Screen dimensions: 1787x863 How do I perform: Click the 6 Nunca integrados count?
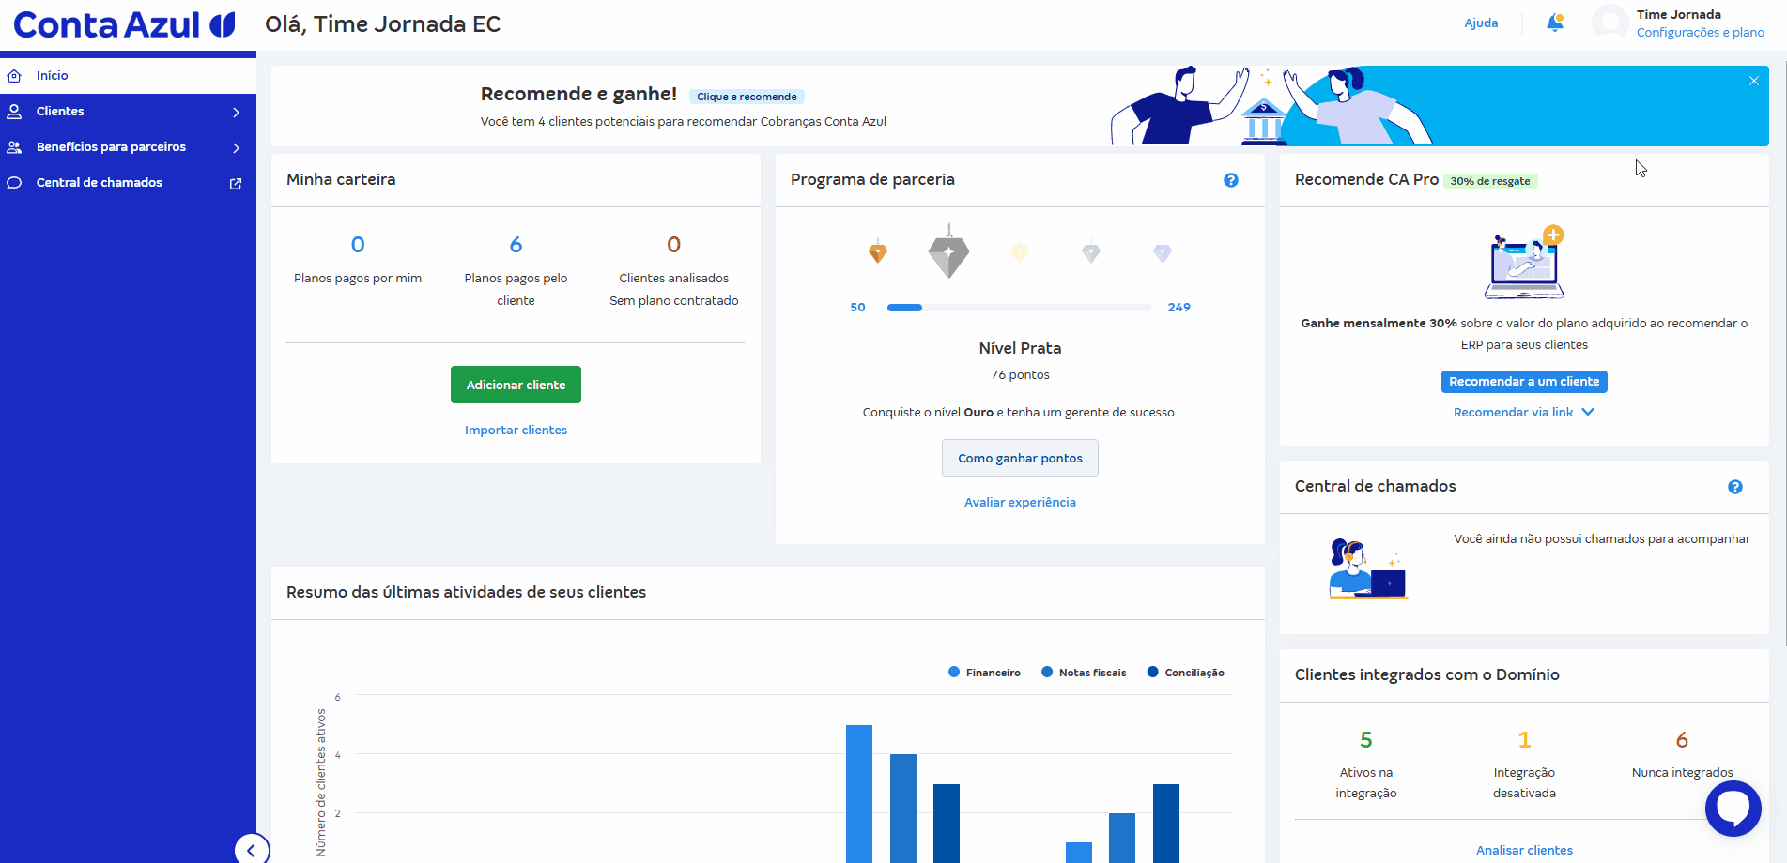pyautogui.click(x=1682, y=740)
